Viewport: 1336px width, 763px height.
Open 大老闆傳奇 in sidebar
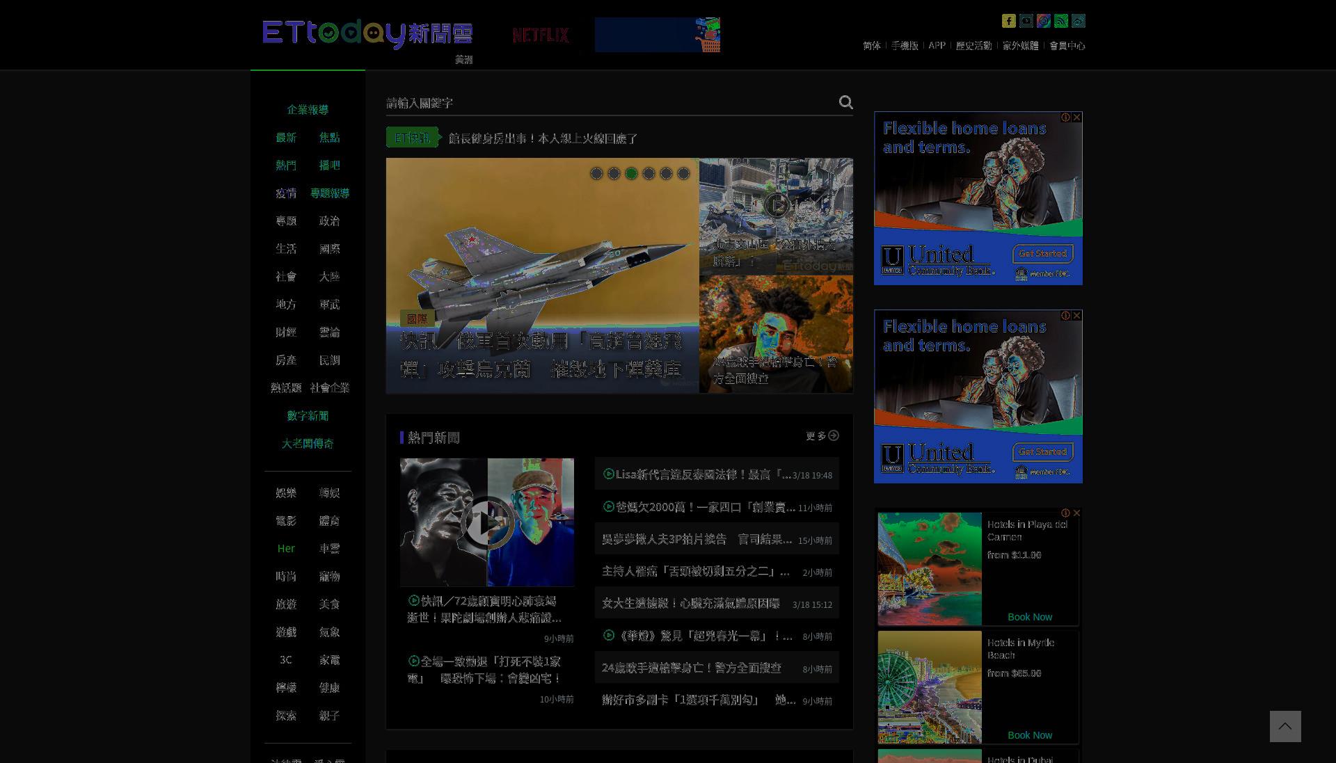308,444
